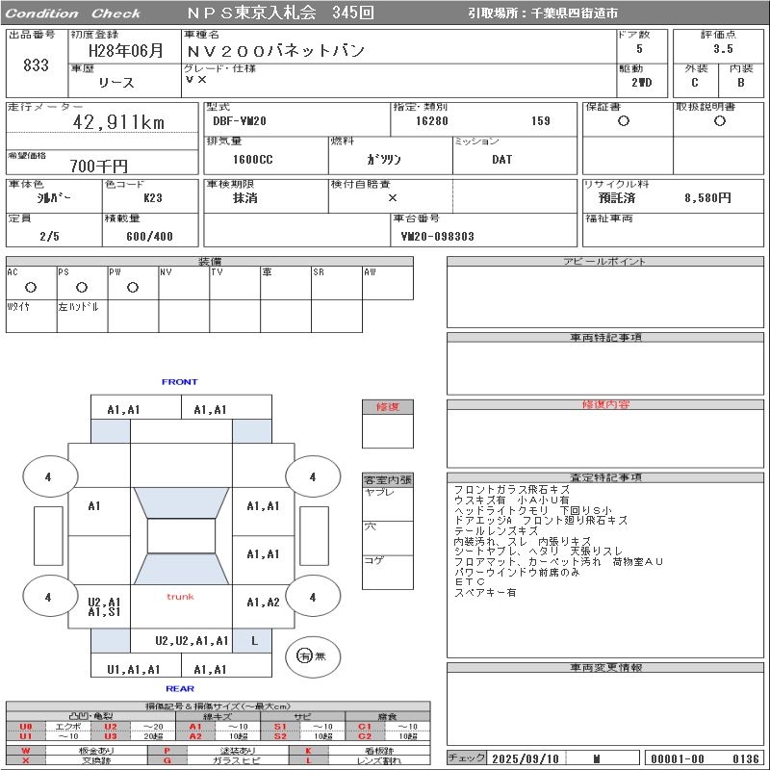Click the L mark in rear diagram

click(254, 640)
